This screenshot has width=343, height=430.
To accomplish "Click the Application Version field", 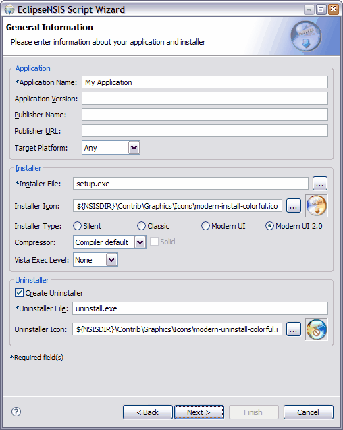I will 205,98.
